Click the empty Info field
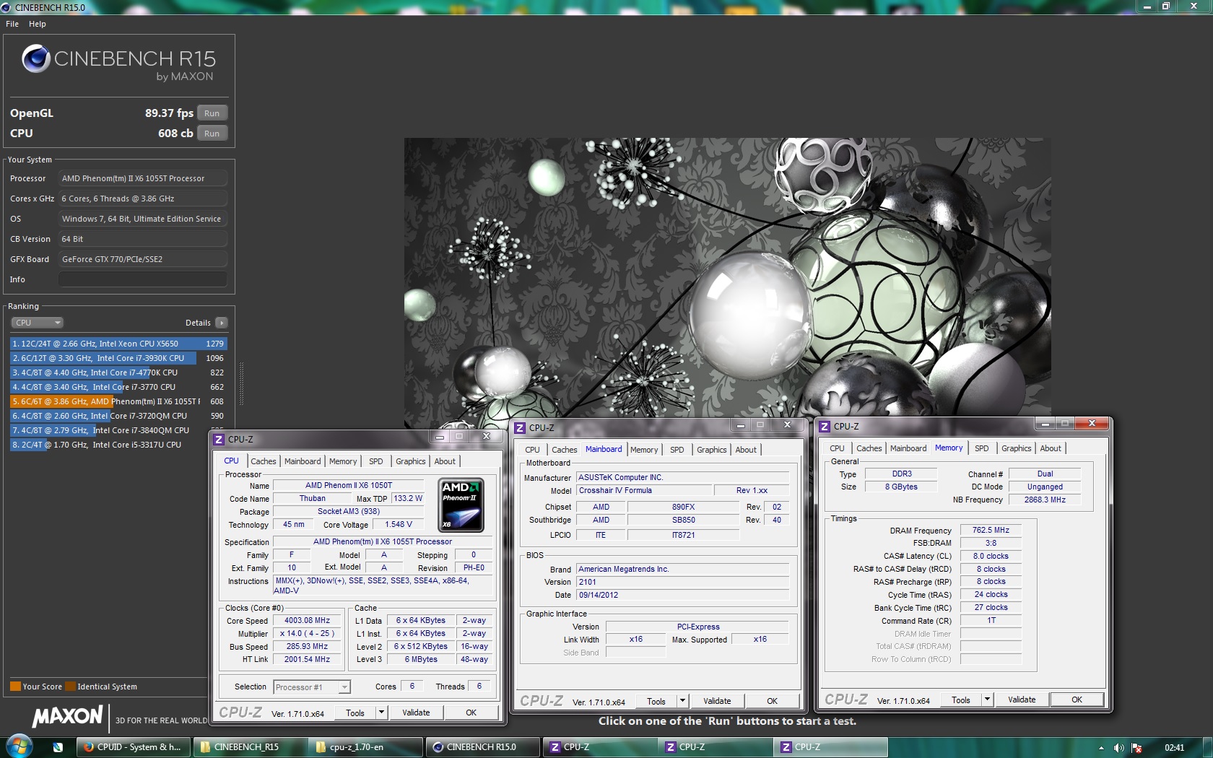Screen dimensions: 1213x758 pyautogui.click(x=143, y=279)
